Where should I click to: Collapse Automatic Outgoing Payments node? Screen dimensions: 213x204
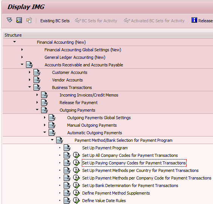45,132
